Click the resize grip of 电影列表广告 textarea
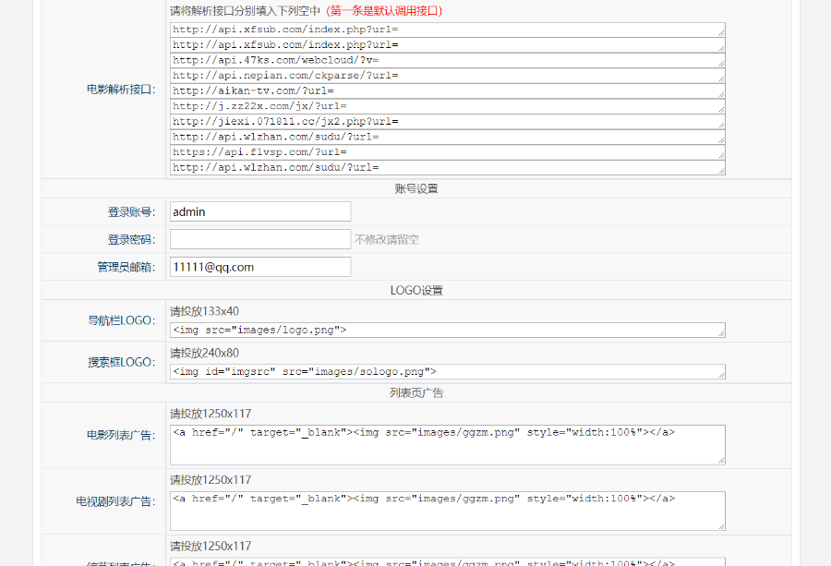Image resolution: width=831 pixels, height=566 pixels. click(x=721, y=461)
